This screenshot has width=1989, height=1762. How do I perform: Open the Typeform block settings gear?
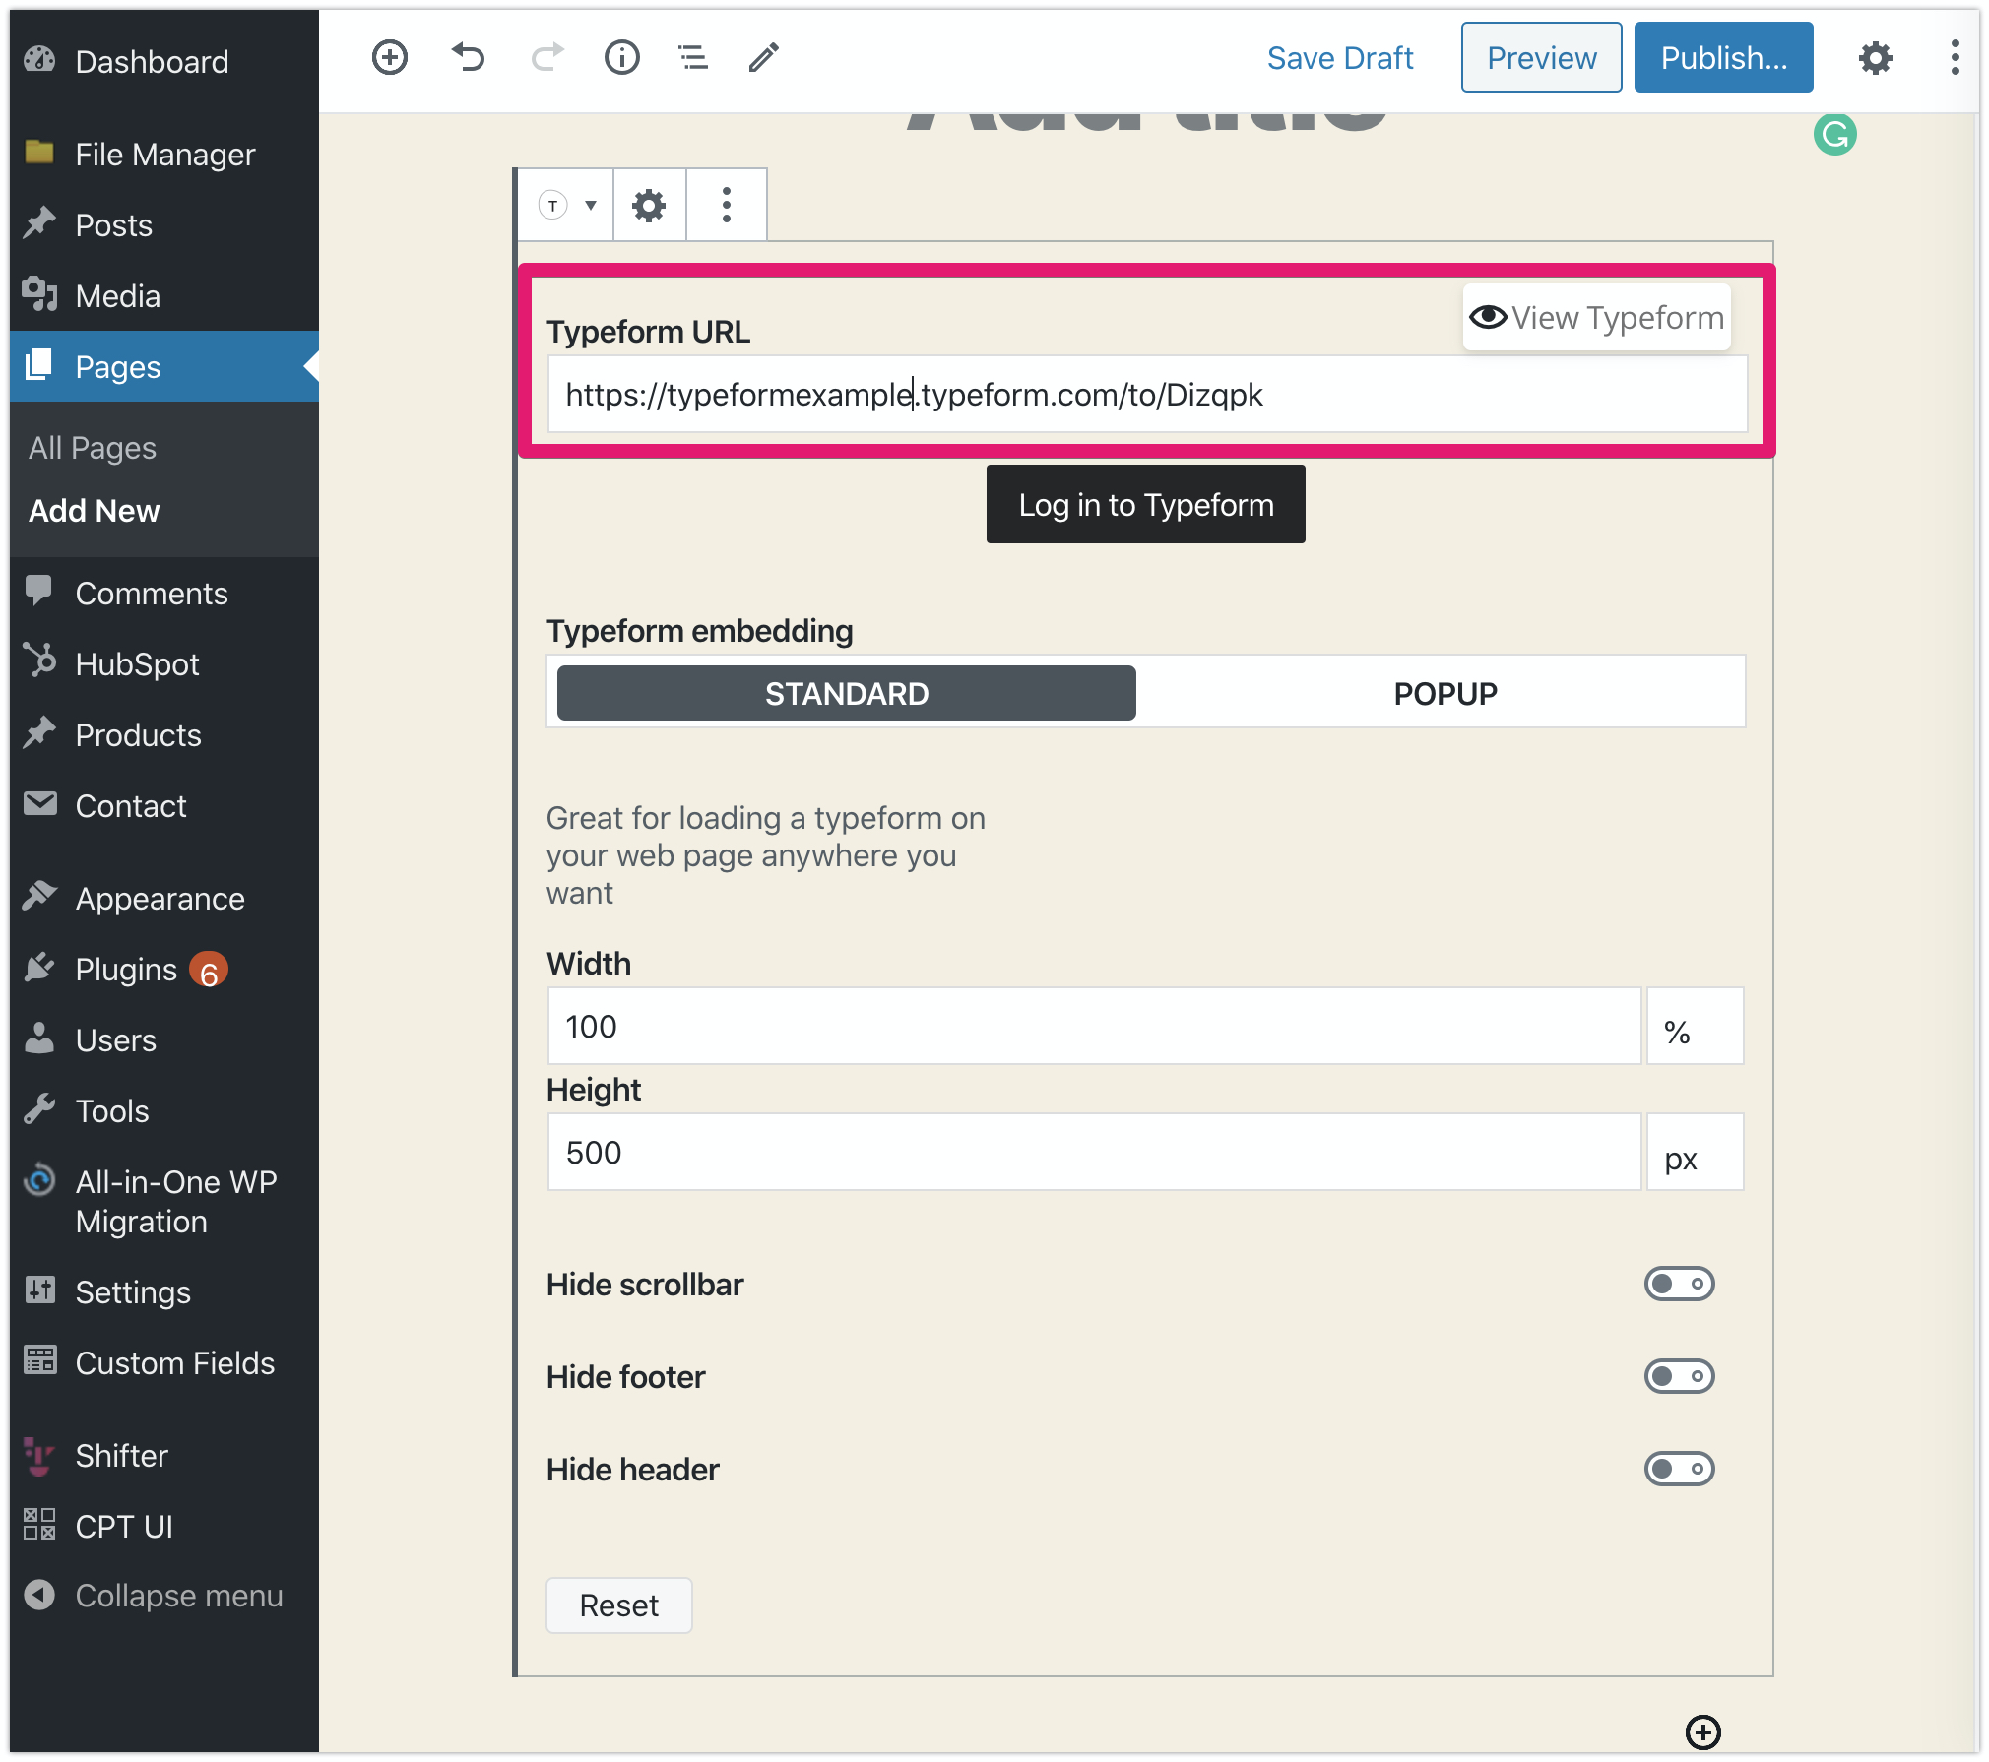click(649, 205)
